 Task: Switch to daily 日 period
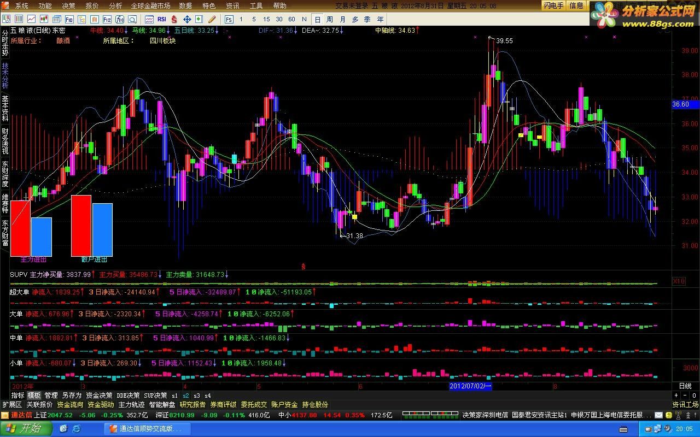click(318, 19)
